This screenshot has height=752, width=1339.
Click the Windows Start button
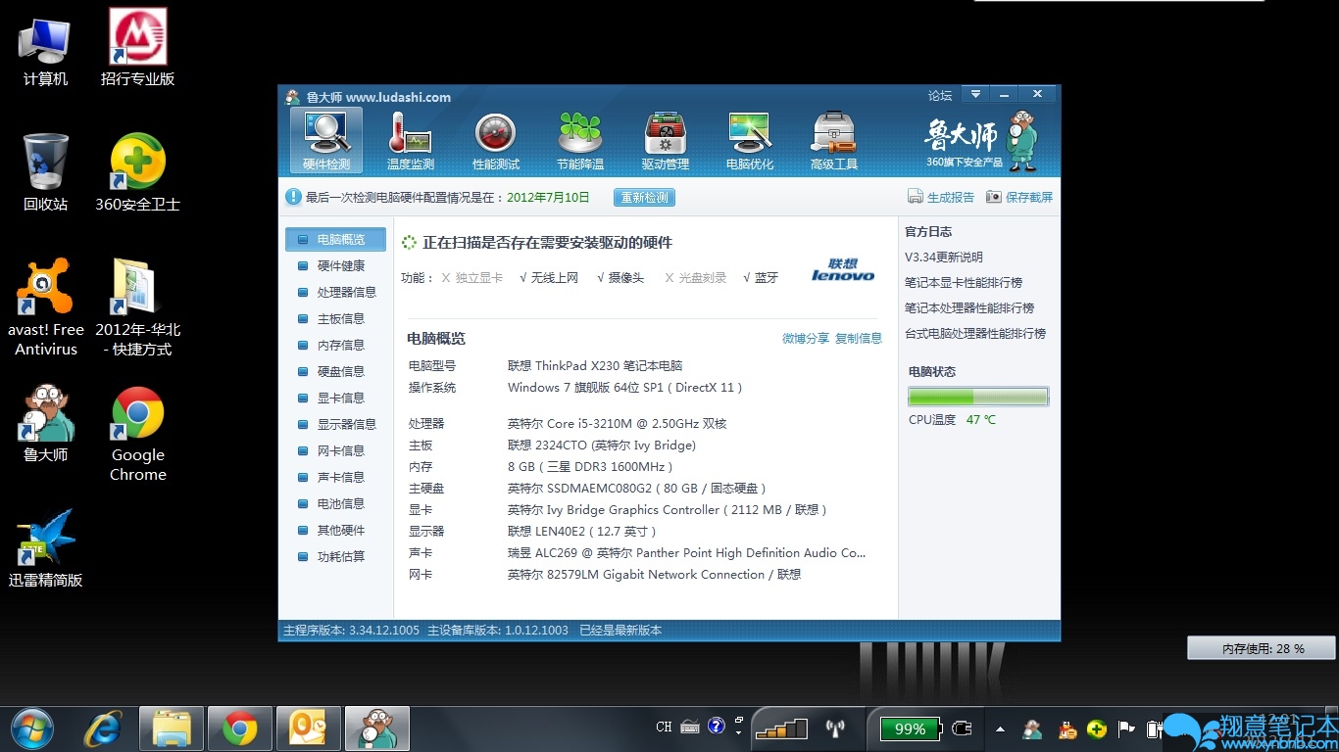(x=31, y=728)
